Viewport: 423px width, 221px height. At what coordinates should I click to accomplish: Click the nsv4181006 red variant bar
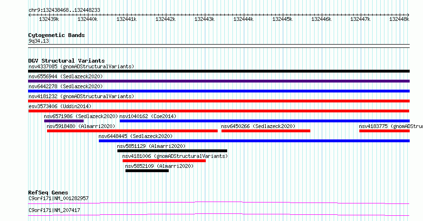click(x=164, y=161)
